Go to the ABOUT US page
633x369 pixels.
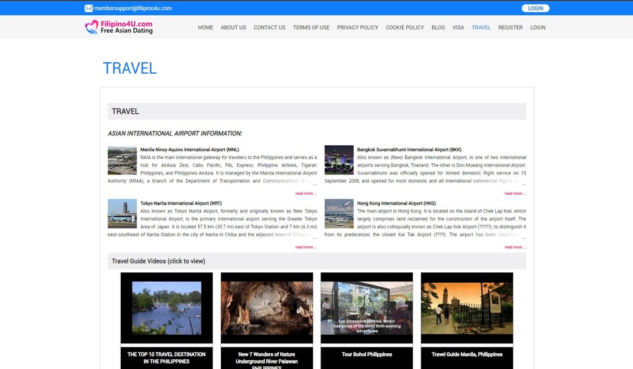point(233,28)
